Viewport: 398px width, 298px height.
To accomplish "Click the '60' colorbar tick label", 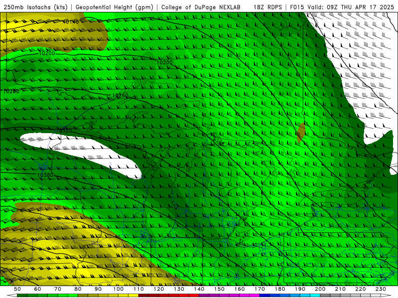I will pos(38,289).
